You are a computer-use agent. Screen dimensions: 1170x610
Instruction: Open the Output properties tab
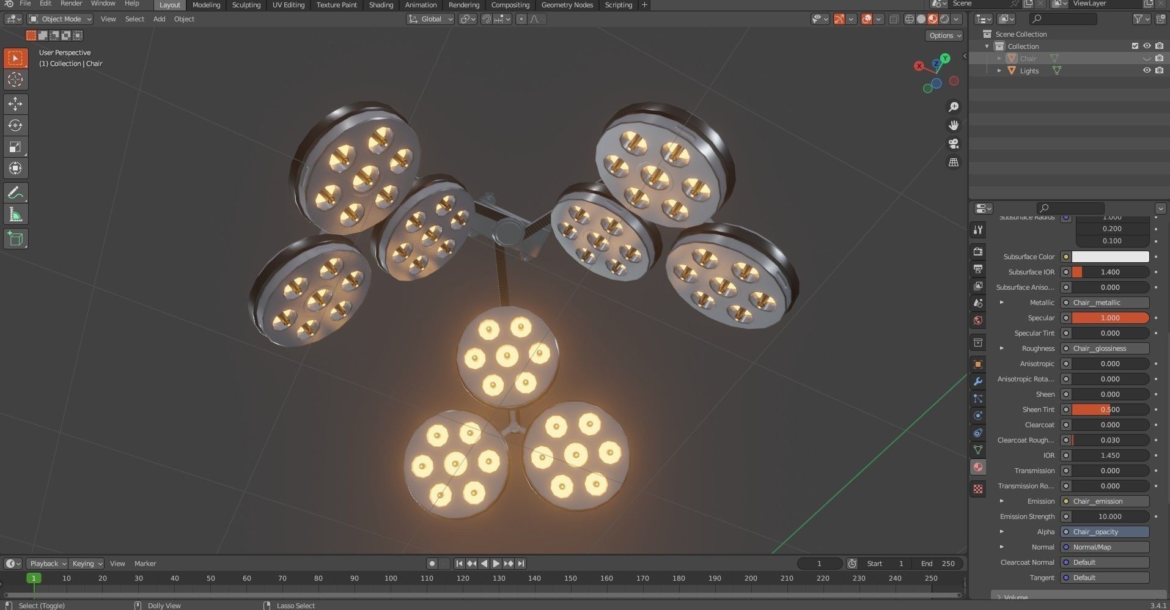pos(978,269)
